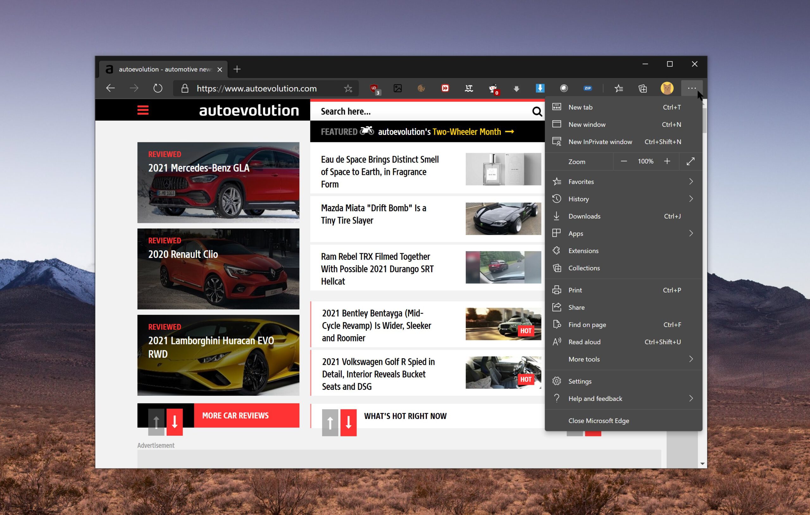Expand the More tools submenu
The image size is (810, 515).
[623, 359]
